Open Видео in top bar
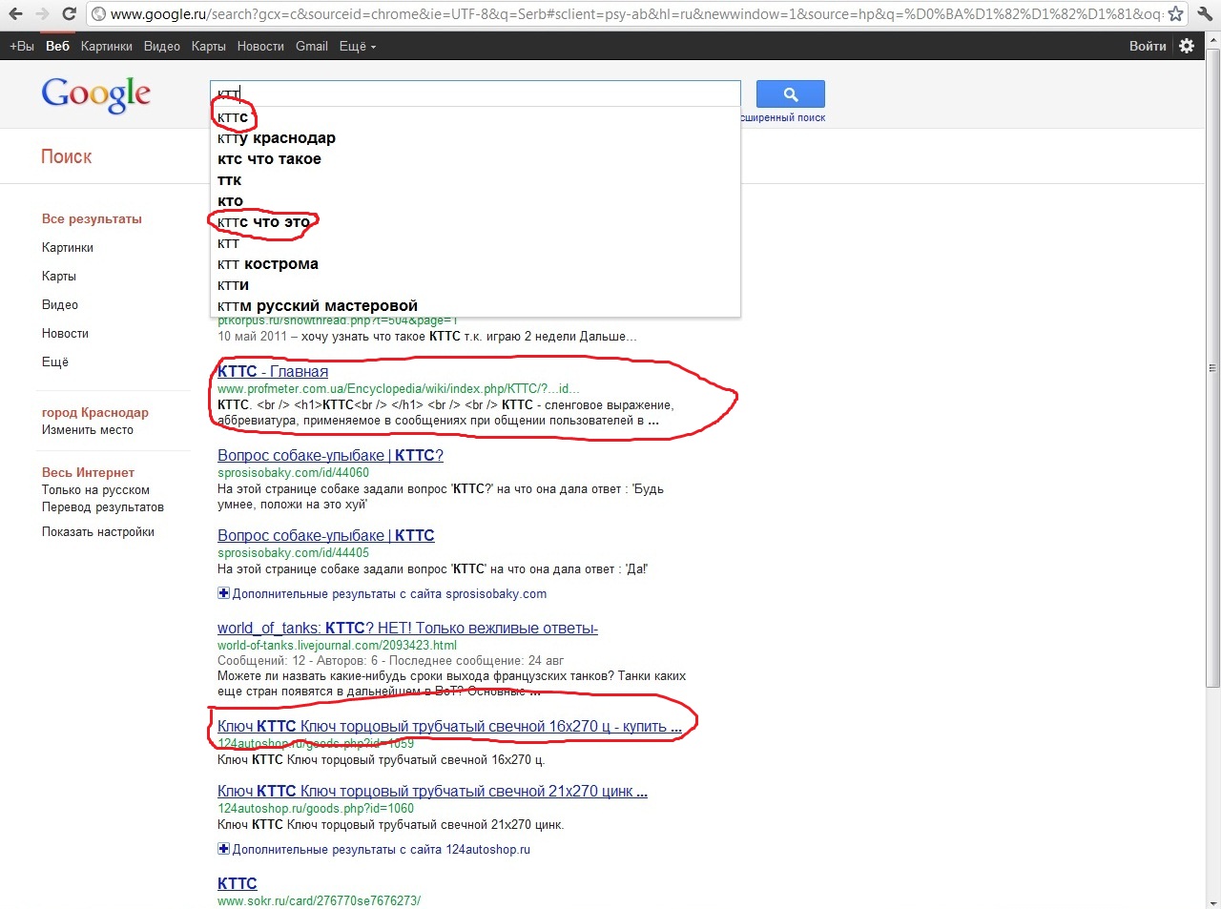The width and height of the screenshot is (1221, 909). coord(162,46)
